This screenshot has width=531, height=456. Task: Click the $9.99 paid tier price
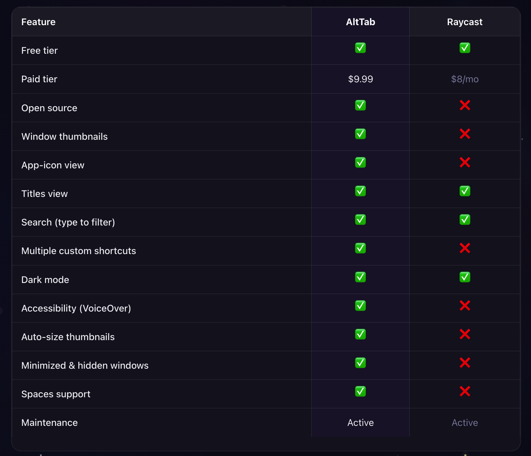click(360, 79)
